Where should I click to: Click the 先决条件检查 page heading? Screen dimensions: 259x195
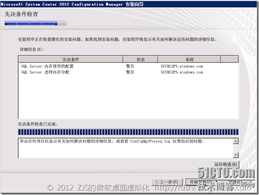click(x=21, y=14)
